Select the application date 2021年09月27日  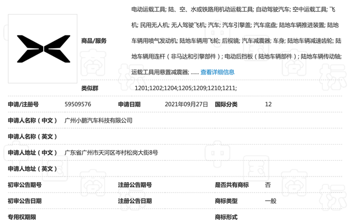(x=186, y=104)
